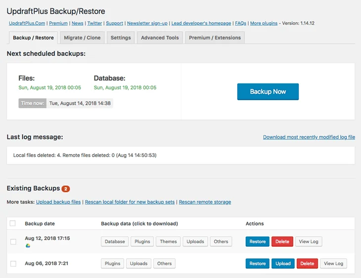Click the Time now value

[80, 103]
